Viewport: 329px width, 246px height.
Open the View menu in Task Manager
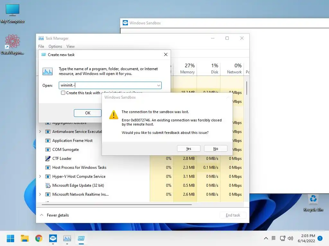(70, 46)
